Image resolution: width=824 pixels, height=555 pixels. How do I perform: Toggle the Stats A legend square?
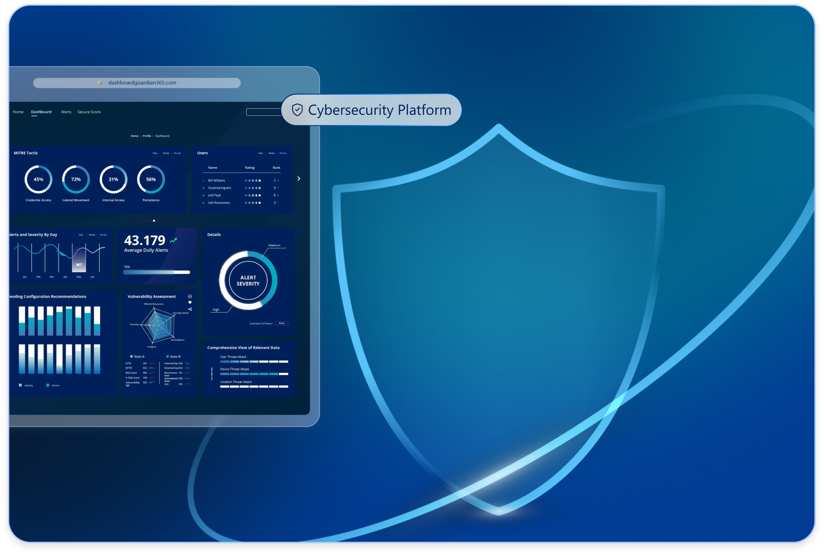click(131, 357)
